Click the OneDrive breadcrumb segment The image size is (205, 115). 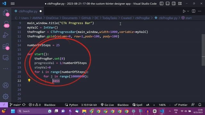coord(52,18)
